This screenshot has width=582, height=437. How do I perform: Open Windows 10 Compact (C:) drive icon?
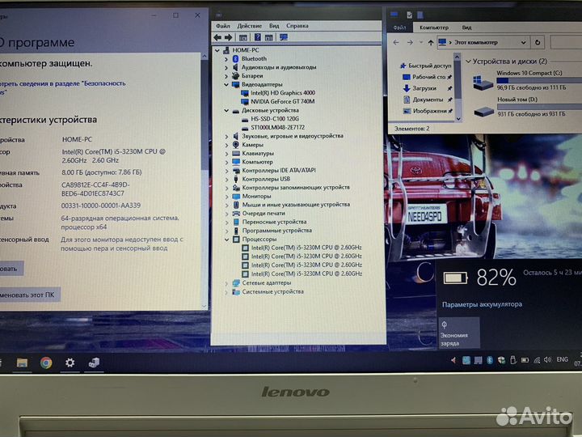coord(483,82)
